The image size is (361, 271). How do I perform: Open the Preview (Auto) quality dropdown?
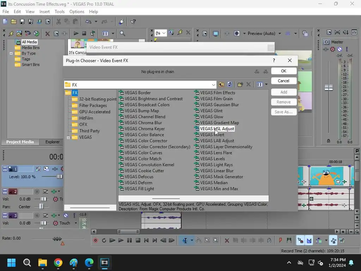(280, 34)
